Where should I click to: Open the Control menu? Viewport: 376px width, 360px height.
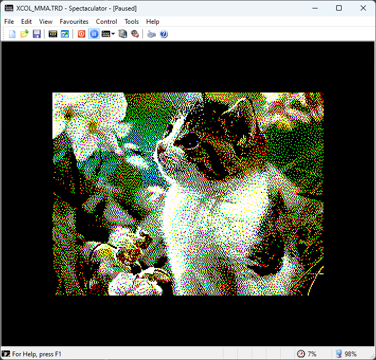pyautogui.click(x=106, y=22)
